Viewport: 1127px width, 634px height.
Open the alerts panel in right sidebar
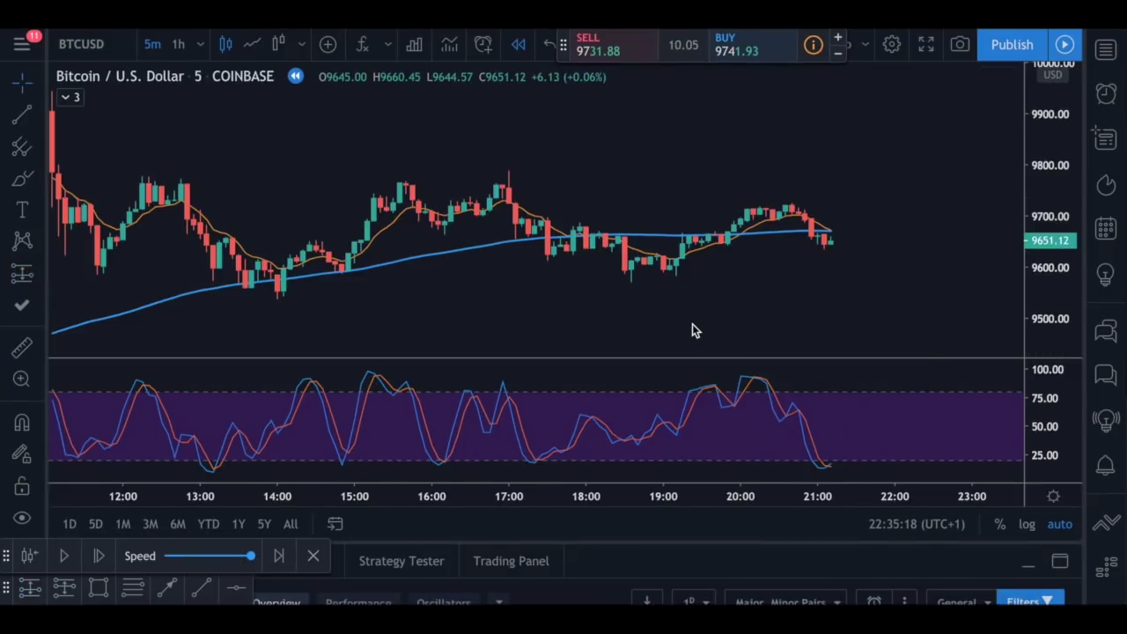tap(1106, 92)
